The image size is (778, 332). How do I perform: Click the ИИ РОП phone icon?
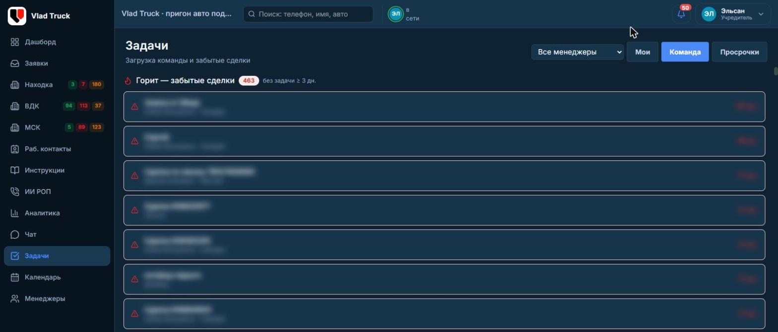tap(15, 192)
